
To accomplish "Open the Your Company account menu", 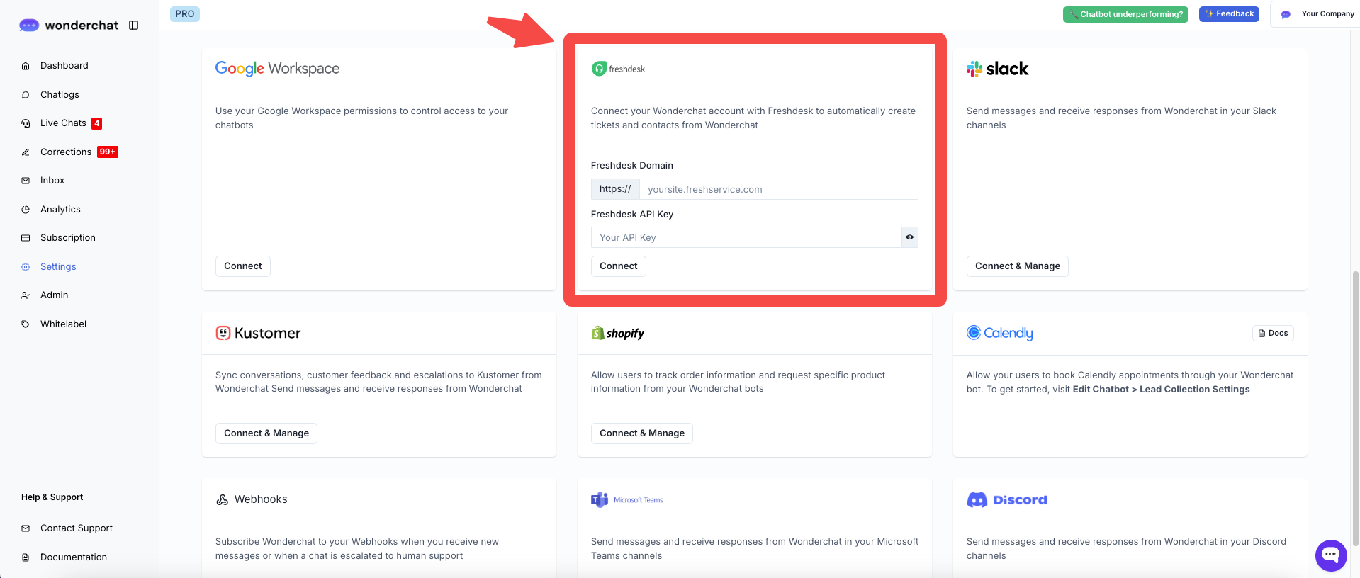I will coord(1317,14).
